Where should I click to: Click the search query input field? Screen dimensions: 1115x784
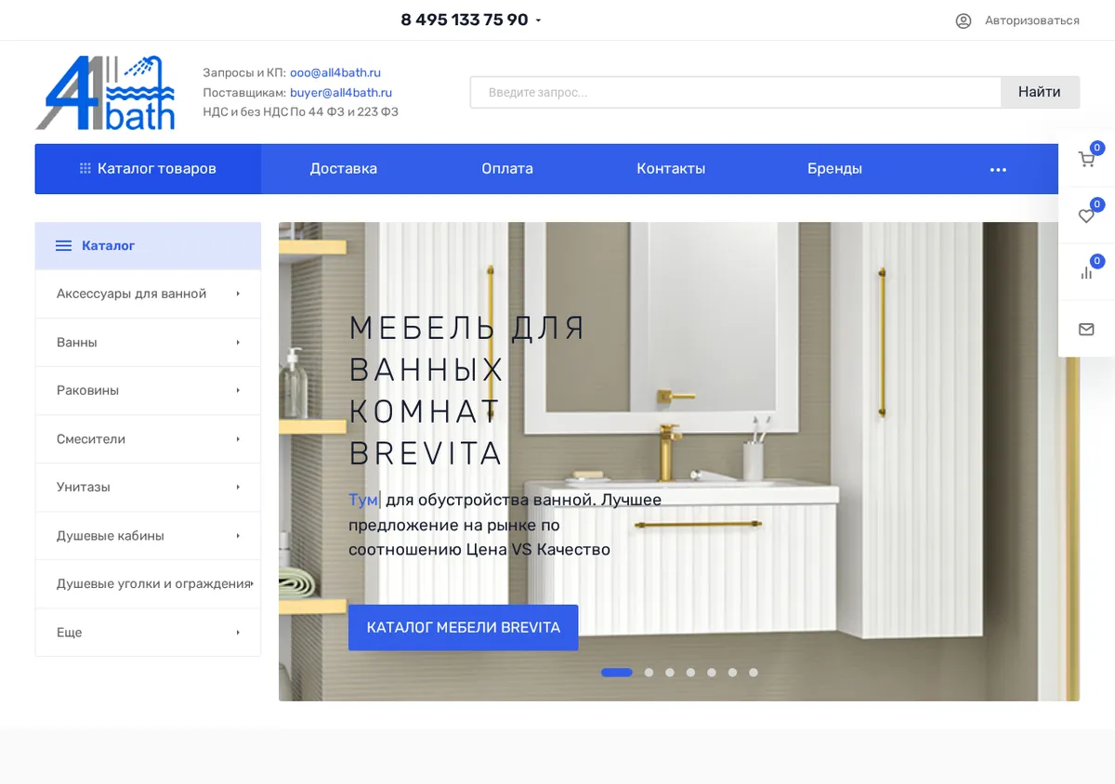click(x=735, y=92)
